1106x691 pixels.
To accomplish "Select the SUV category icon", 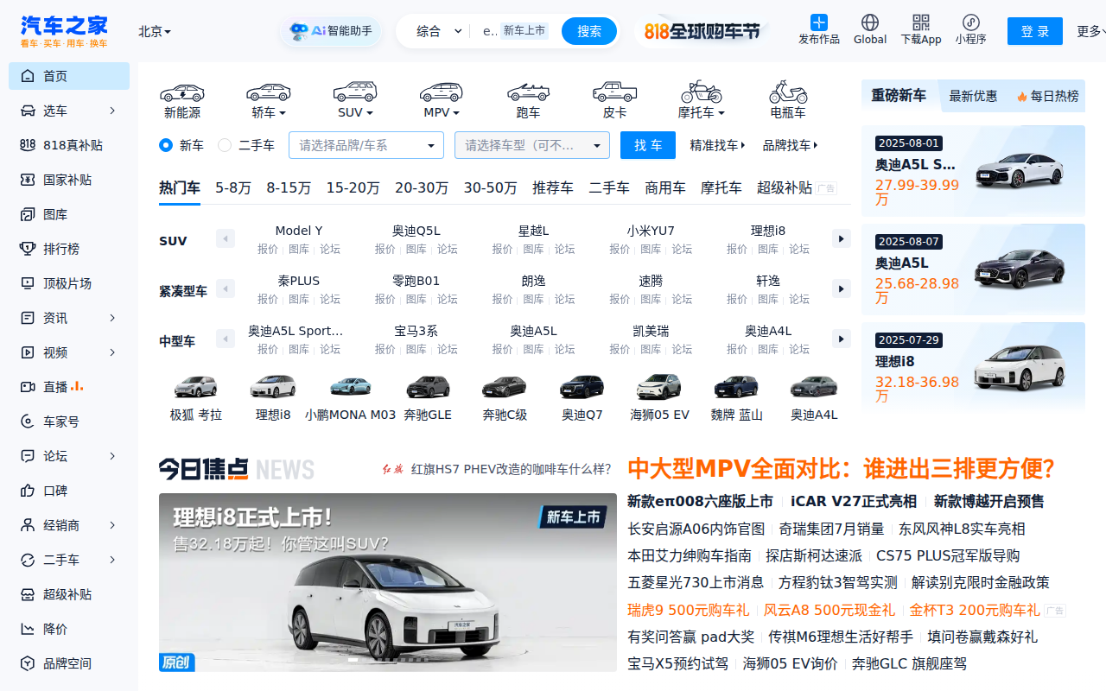I will pos(355,92).
